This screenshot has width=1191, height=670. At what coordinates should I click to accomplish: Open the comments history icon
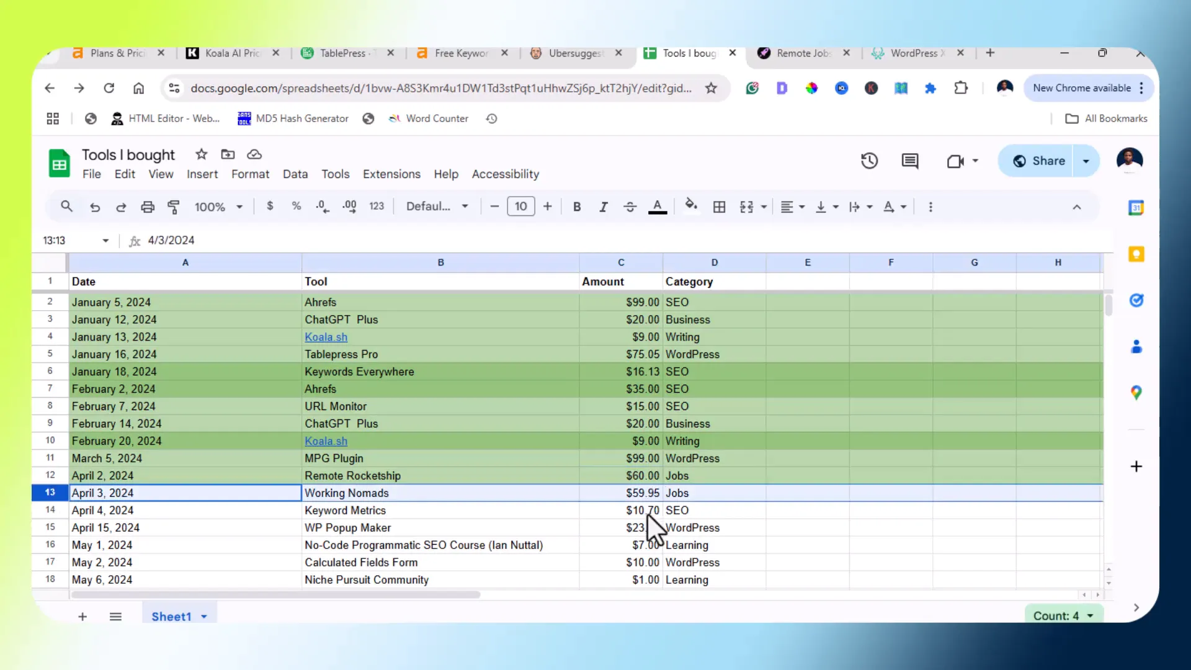(910, 161)
